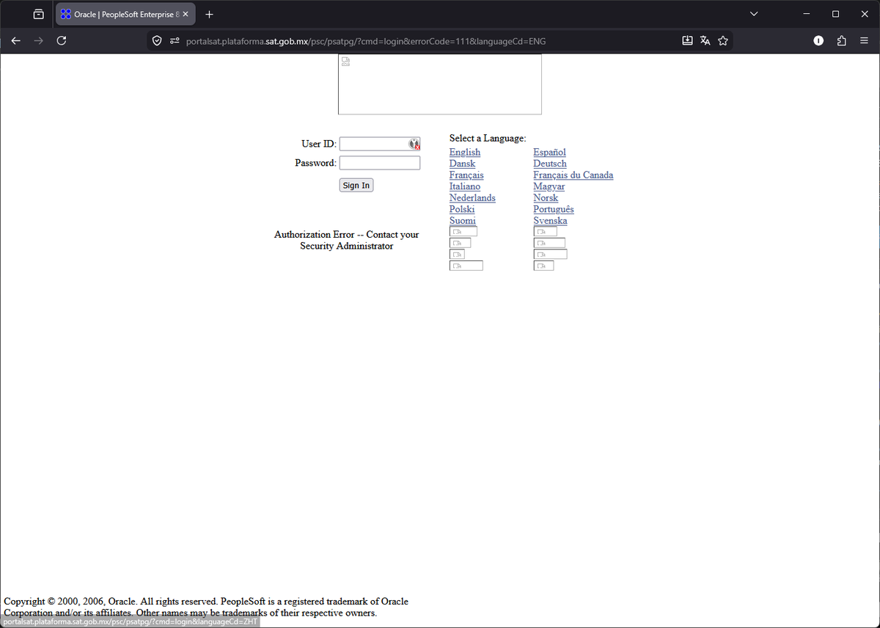880x628 pixels.
Task: Click the Sign In button
Action: pos(356,186)
